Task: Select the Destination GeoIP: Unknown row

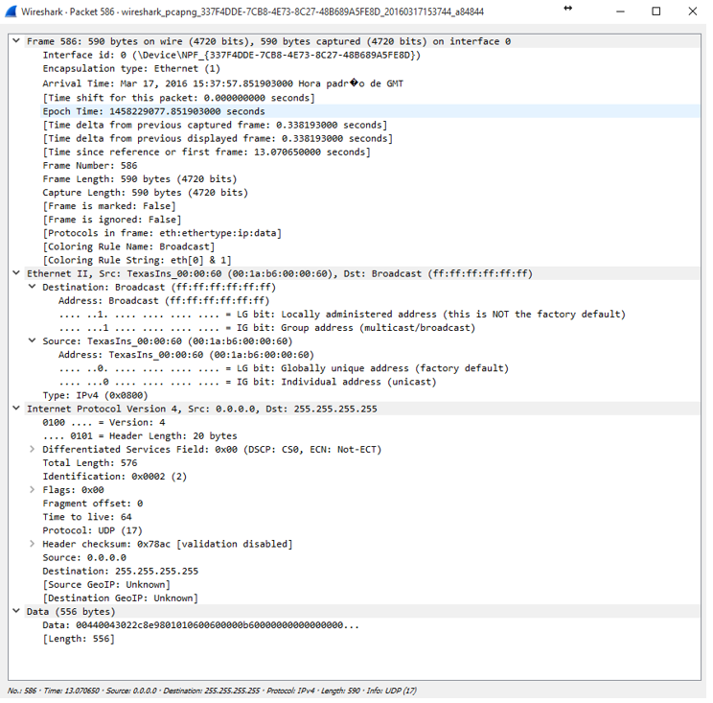Action: click(x=121, y=598)
